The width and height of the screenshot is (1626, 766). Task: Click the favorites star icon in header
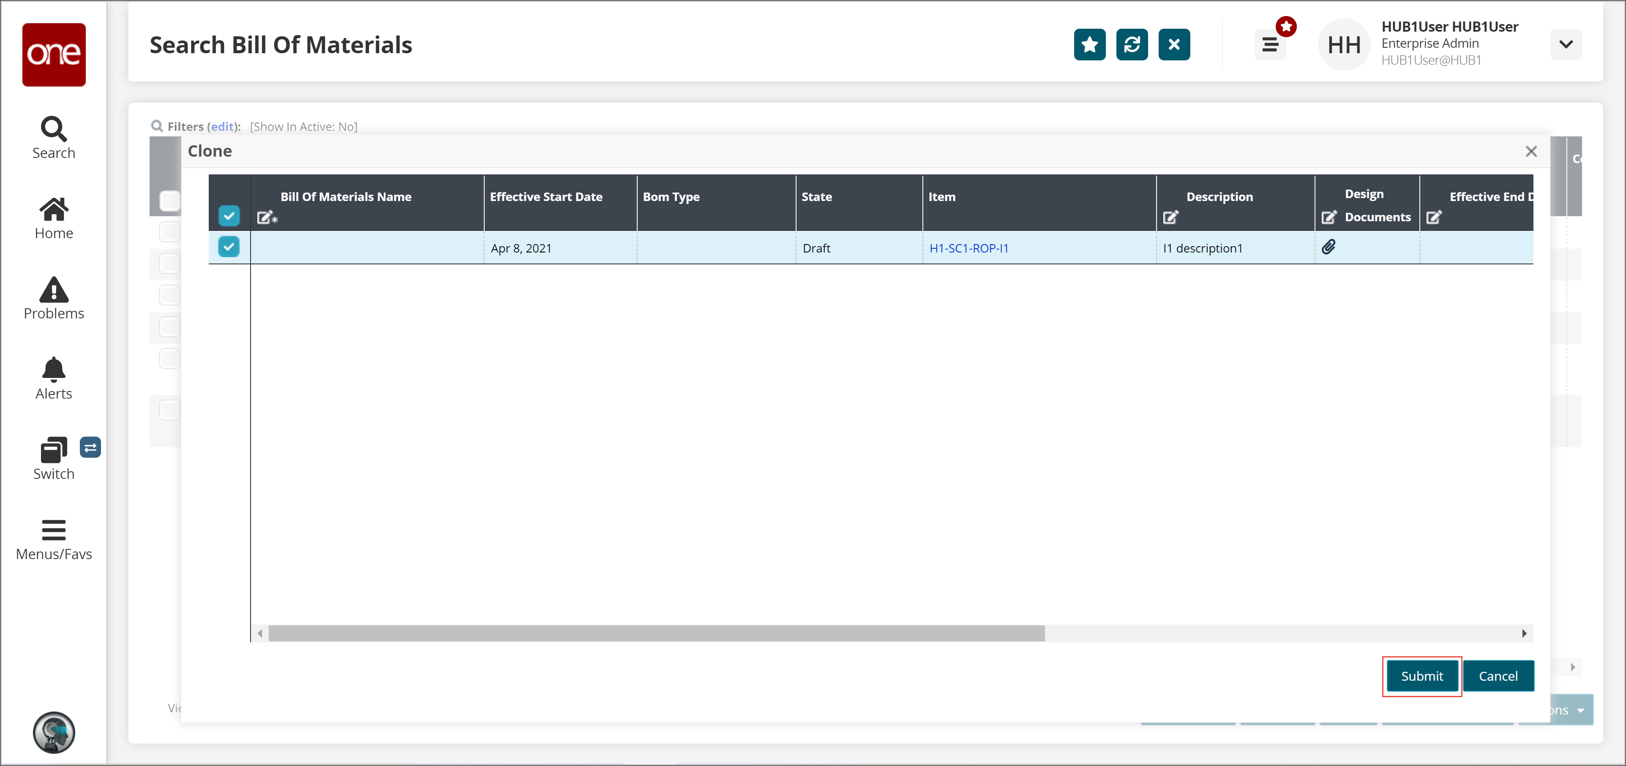[x=1089, y=45]
